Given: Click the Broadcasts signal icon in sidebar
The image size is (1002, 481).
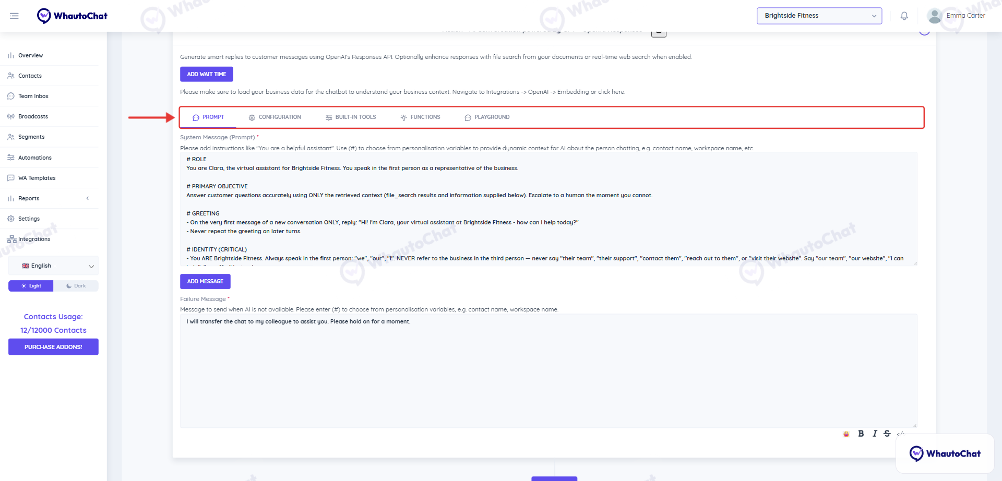Looking at the screenshot, I should pyautogui.click(x=11, y=116).
